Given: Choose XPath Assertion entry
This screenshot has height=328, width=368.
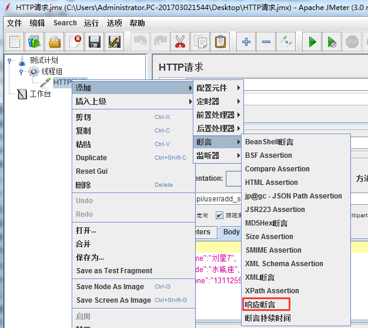Looking at the screenshot, I should coord(296,291).
